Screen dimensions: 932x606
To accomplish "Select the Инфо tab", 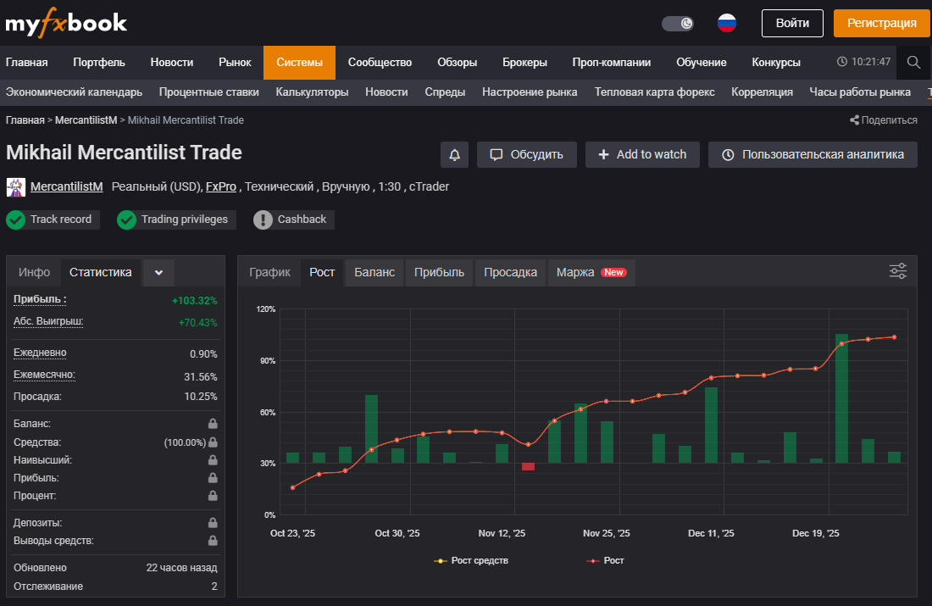I will pos(35,272).
